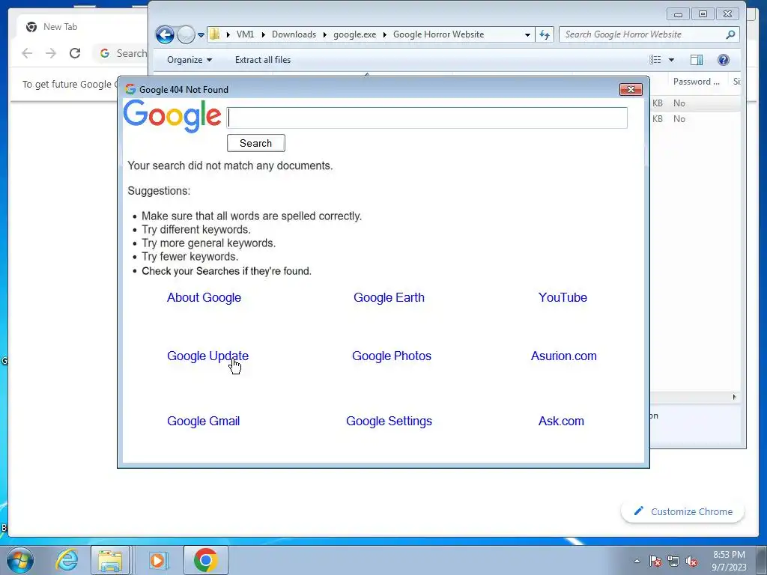Open the view options dropdown arrow

[x=672, y=60]
